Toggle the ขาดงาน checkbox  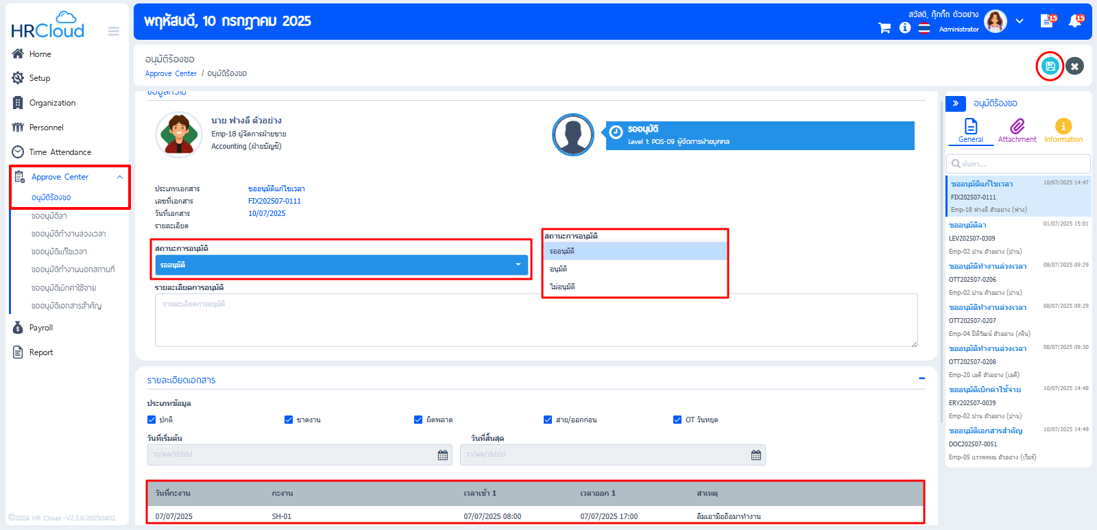click(x=289, y=420)
